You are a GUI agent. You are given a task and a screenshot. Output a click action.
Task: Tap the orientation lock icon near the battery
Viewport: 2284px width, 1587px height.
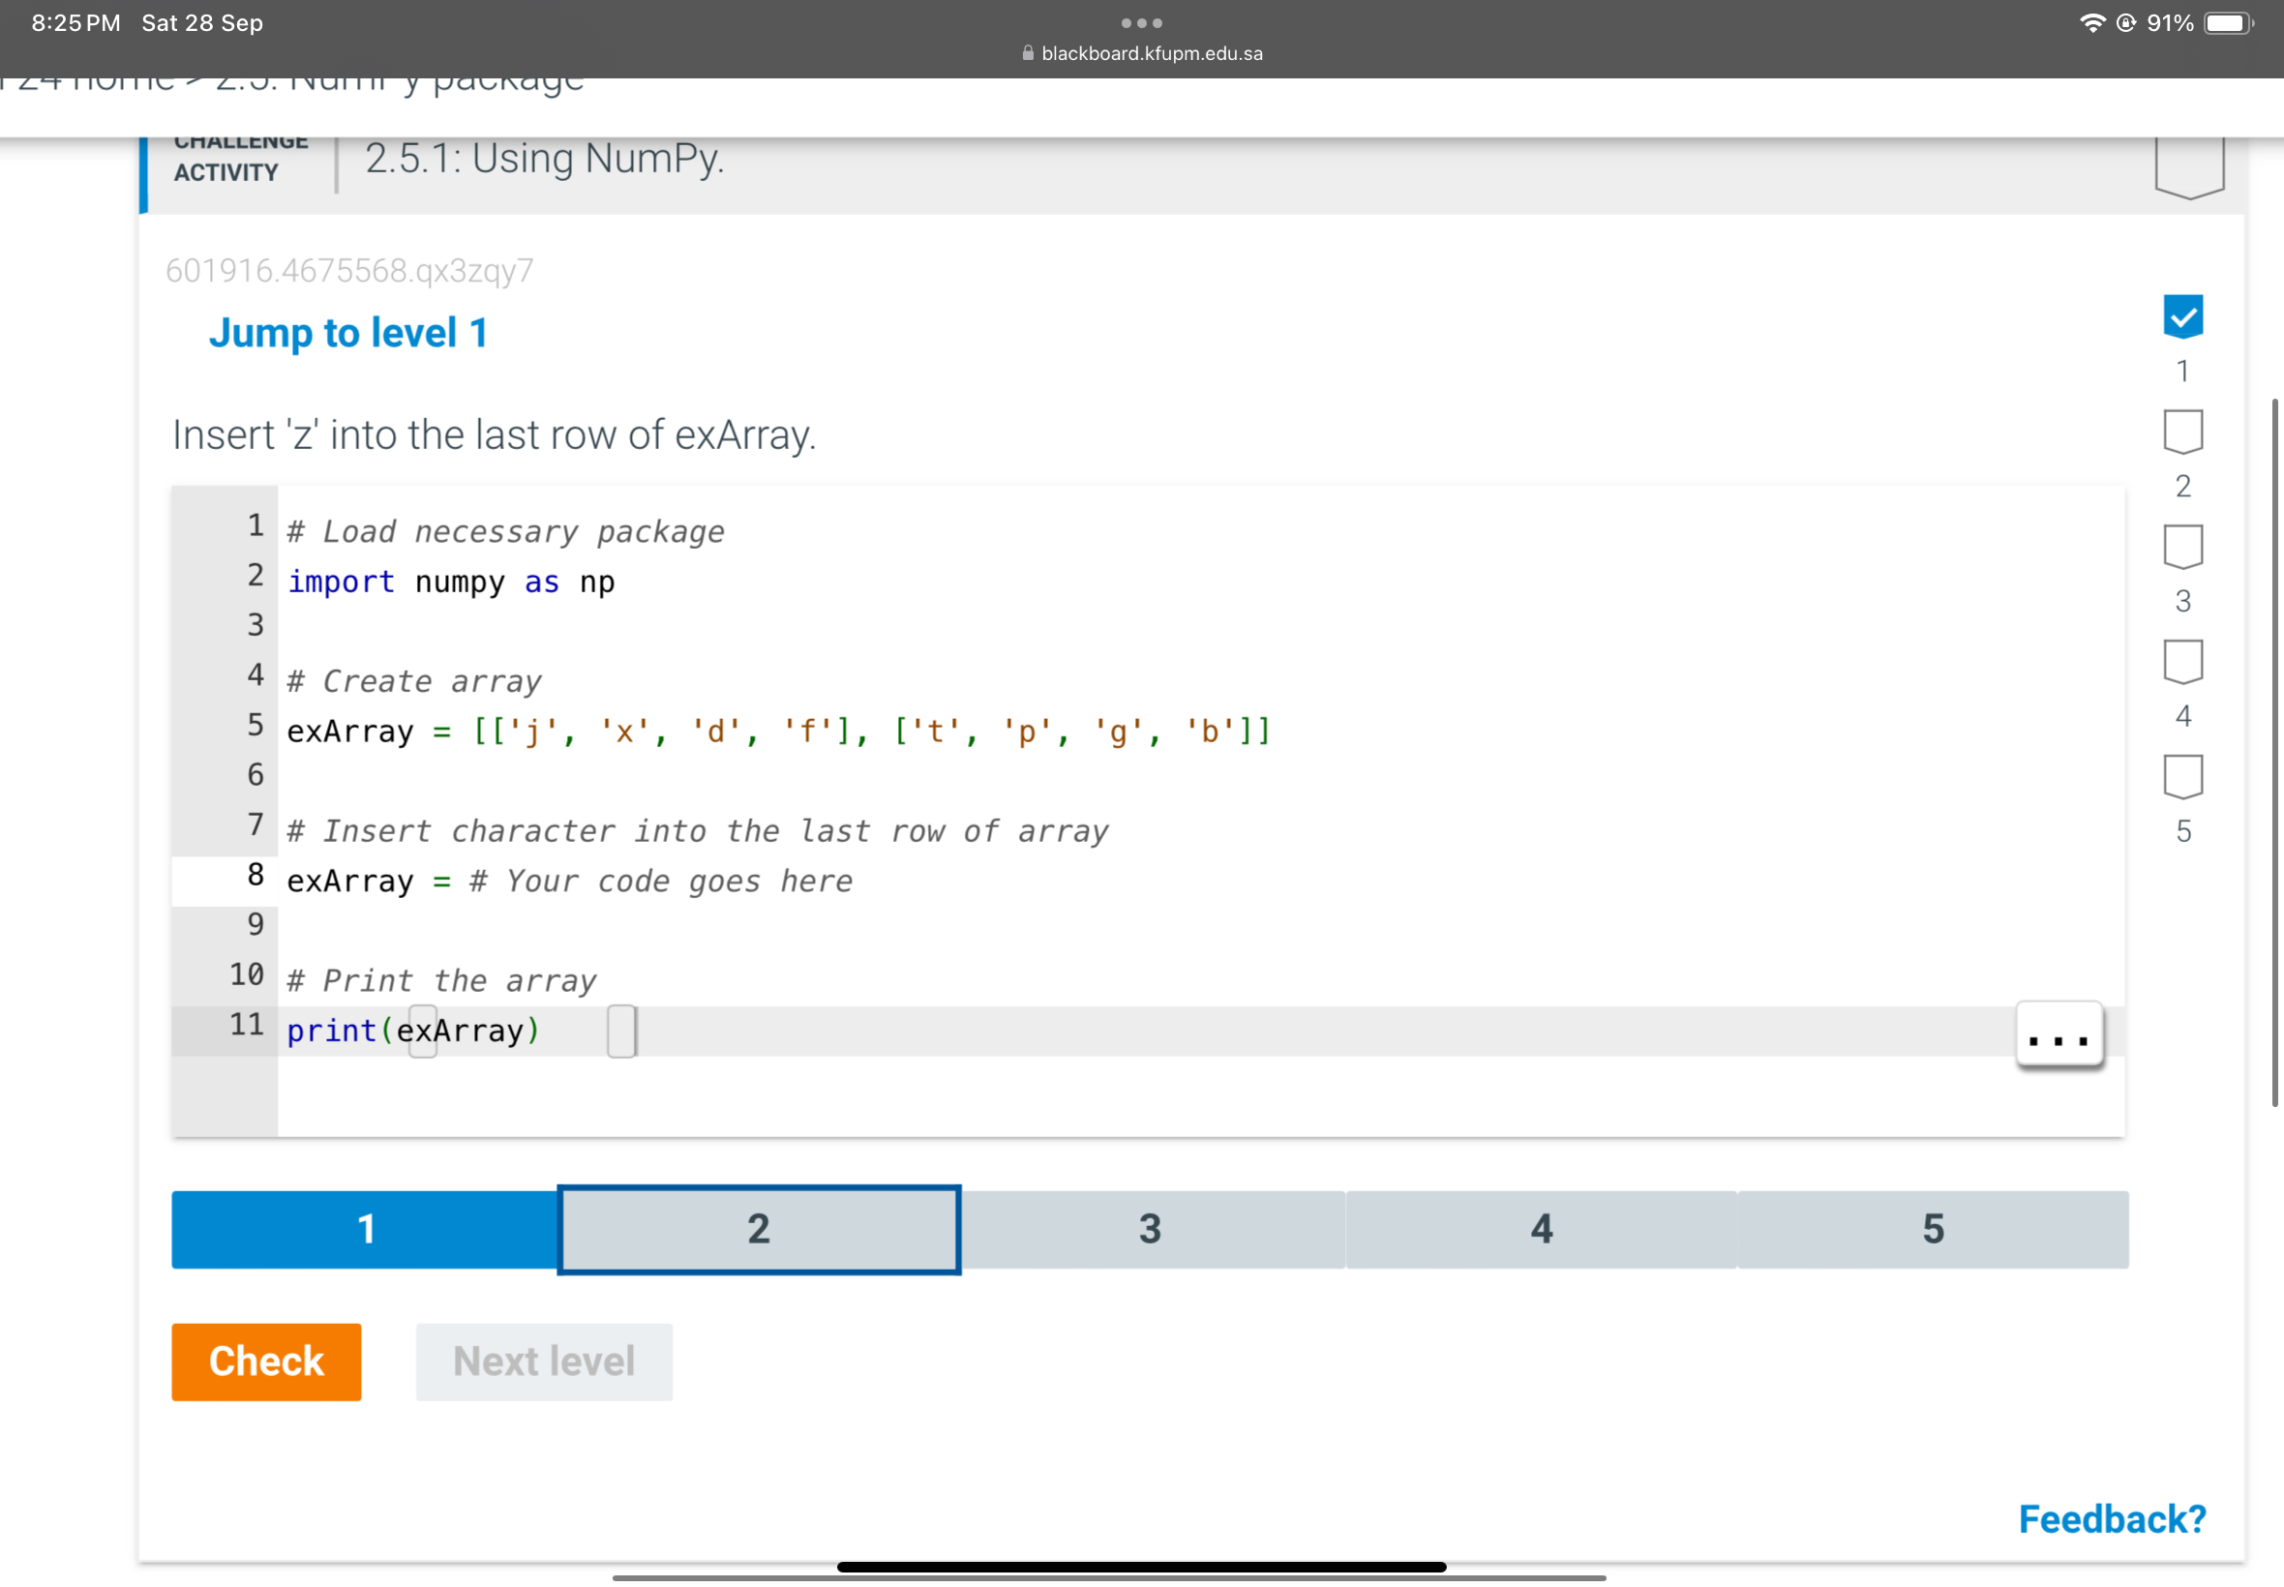click(x=2128, y=22)
